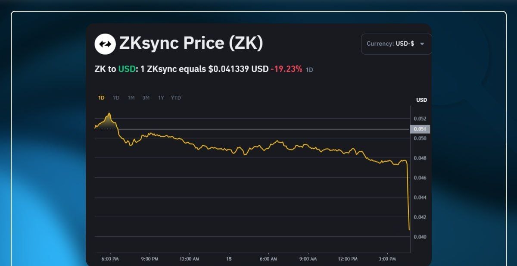Switch chart to 1Y range

161,98
